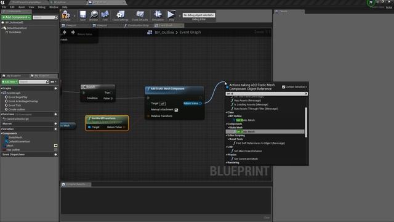The image size is (394, 222).
Task: Add a new macro with Macros plus icon
Action: point(55,123)
